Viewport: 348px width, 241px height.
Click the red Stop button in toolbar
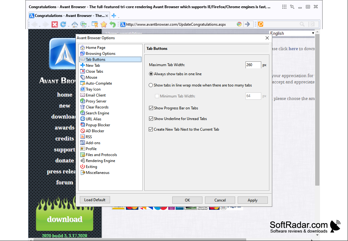(55, 24)
